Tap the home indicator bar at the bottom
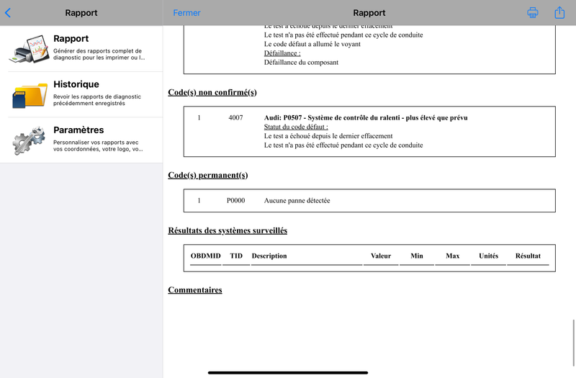 pos(287,372)
